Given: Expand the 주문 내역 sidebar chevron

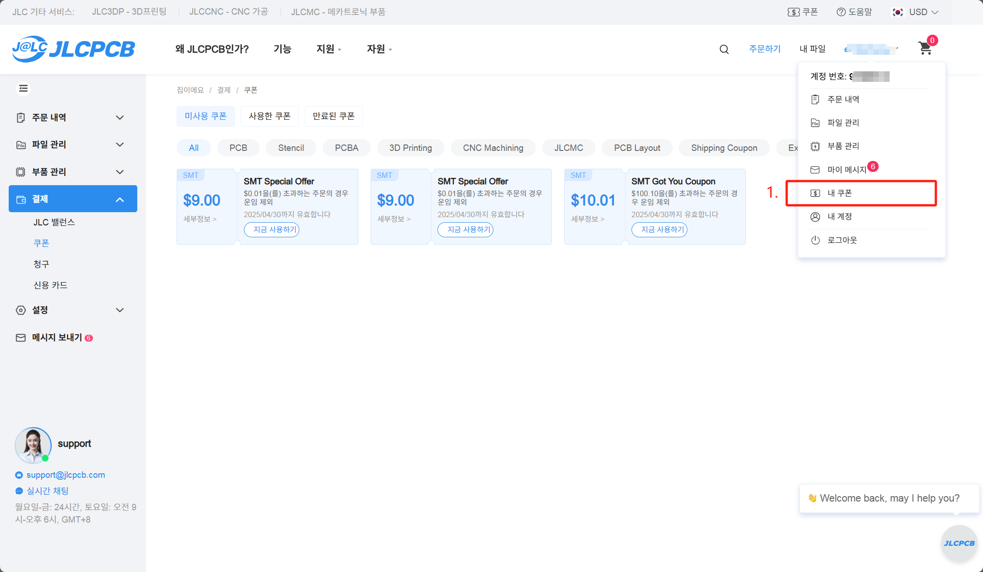Looking at the screenshot, I should tap(120, 118).
